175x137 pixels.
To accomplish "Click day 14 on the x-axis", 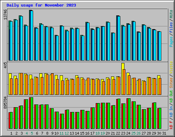I will point(77,133).
